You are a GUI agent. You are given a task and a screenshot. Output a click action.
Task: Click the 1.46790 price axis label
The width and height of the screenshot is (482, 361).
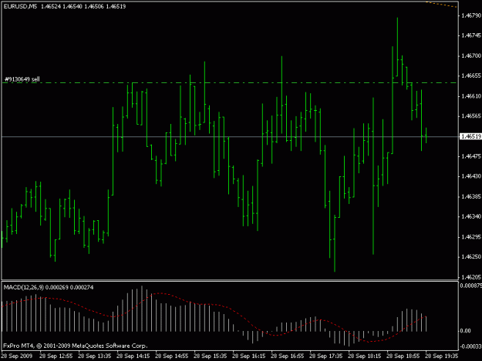[x=471, y=15]
